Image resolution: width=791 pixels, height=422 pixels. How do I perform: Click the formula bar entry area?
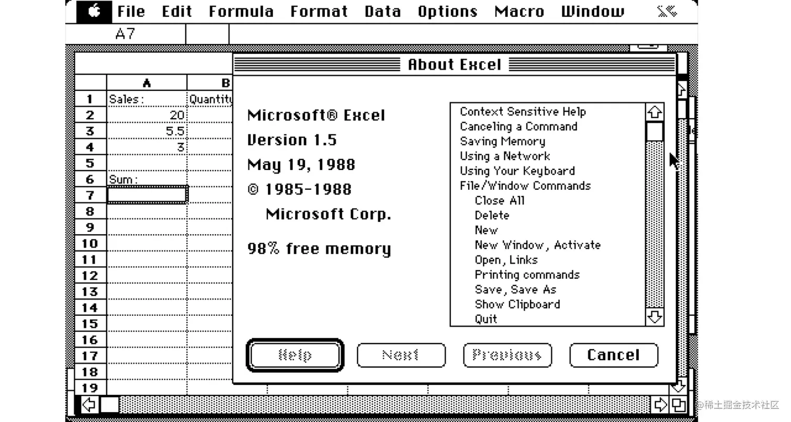point(463,34)
